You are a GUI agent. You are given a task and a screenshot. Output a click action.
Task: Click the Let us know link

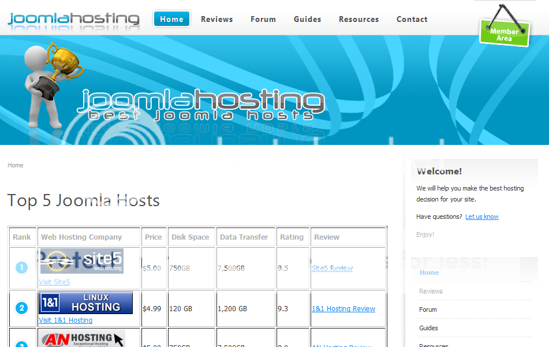tap(482, 217)
